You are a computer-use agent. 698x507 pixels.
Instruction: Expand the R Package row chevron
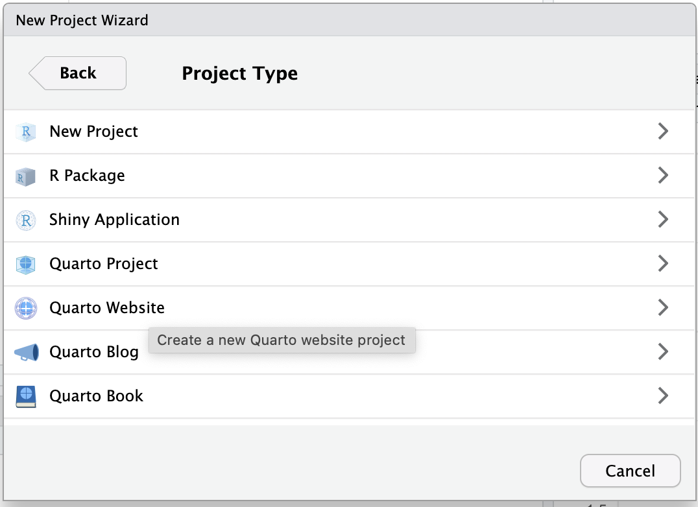(662, 176)
